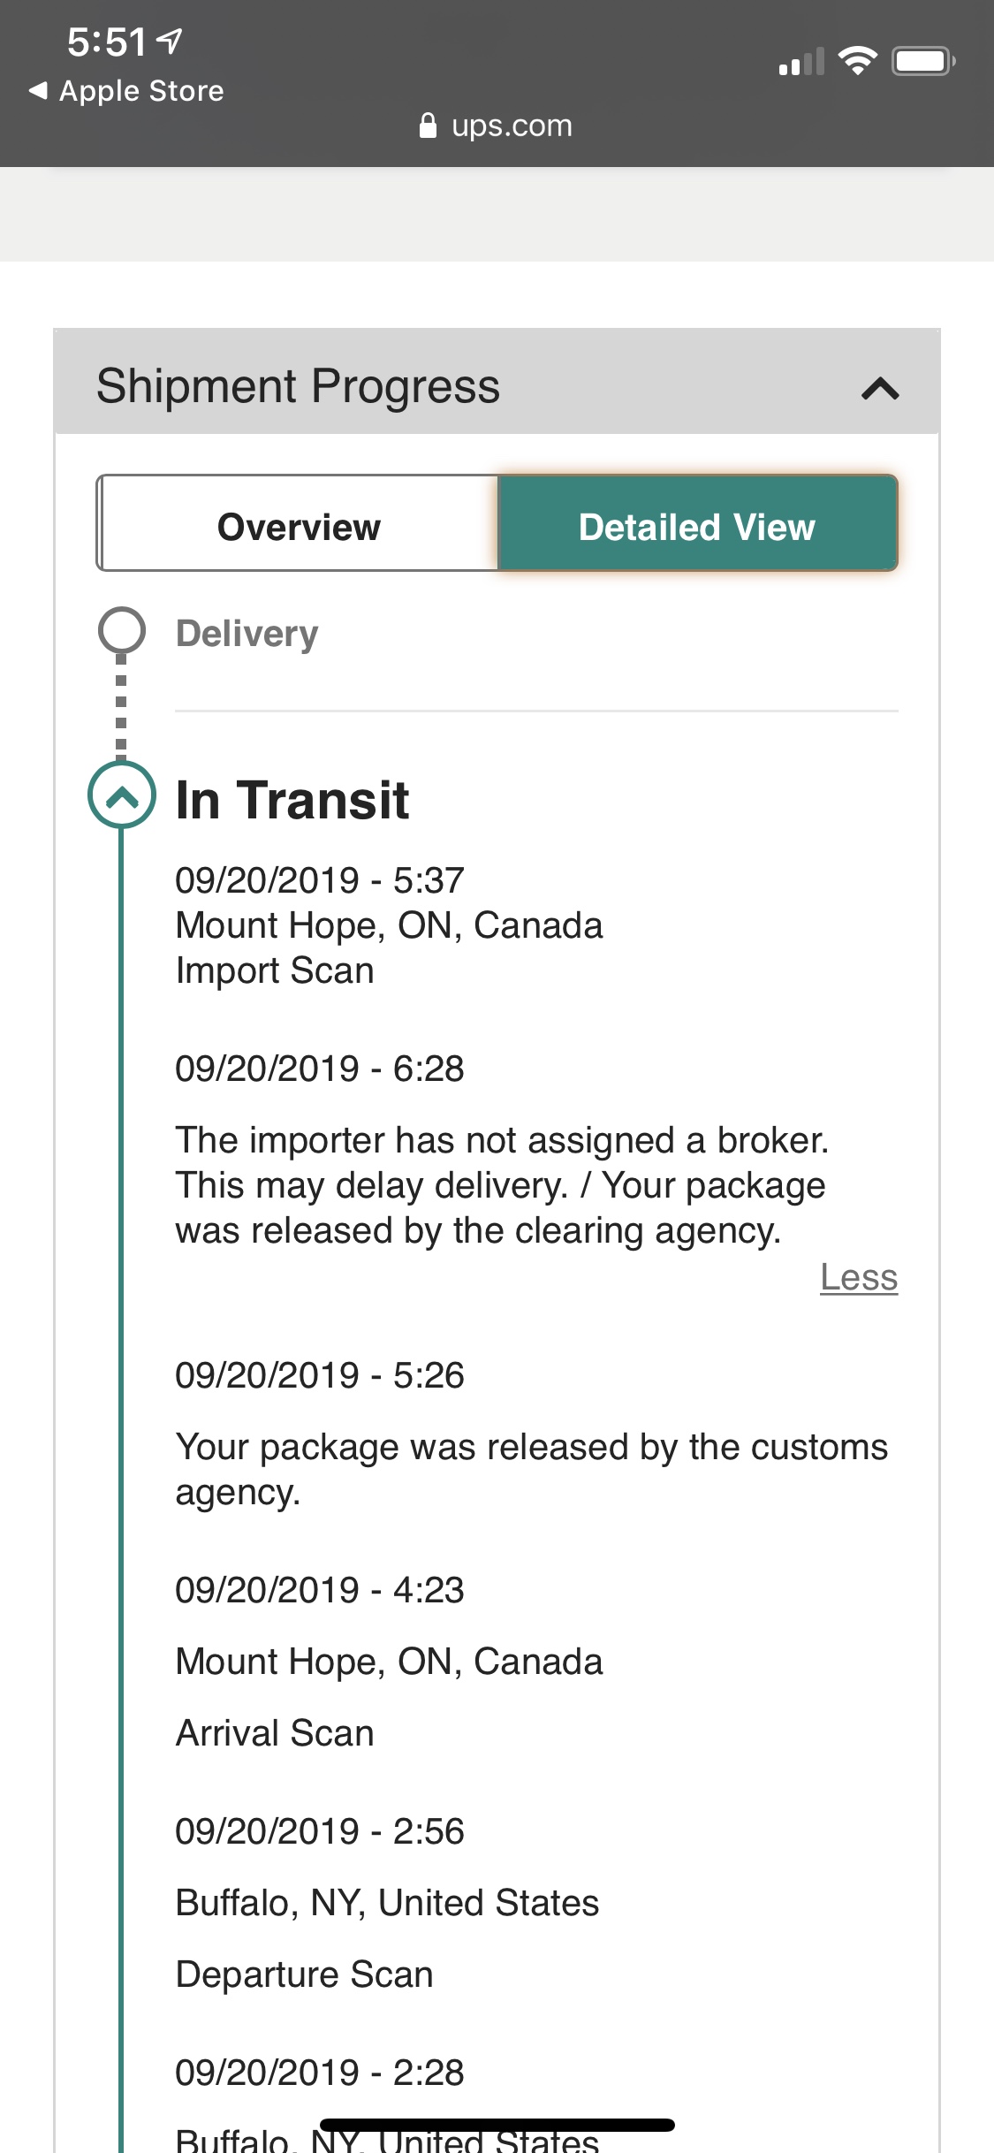Click the Import Scan entry text
The width and height of the screenshot is (994, 2153).
point(275,970)
